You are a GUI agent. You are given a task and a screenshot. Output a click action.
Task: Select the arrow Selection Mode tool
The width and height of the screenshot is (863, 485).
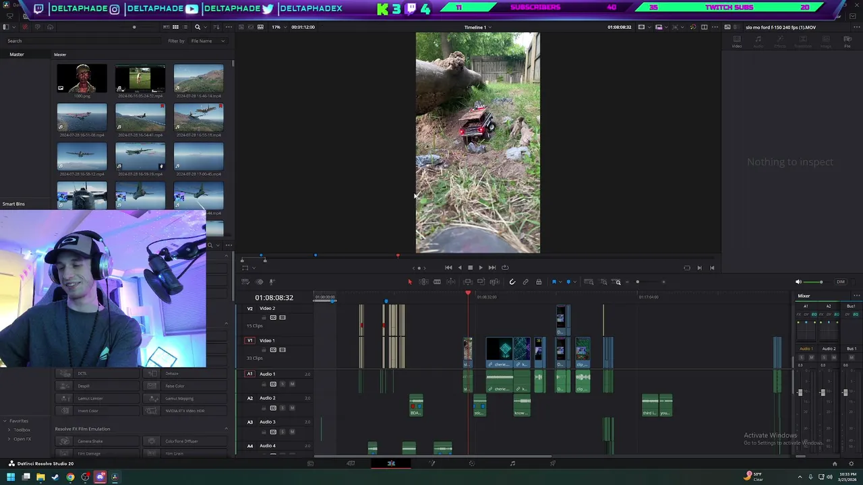coord(410,282)
